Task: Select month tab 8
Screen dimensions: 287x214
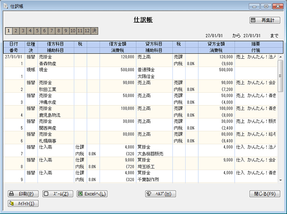Action: click(x=59, y=31)
